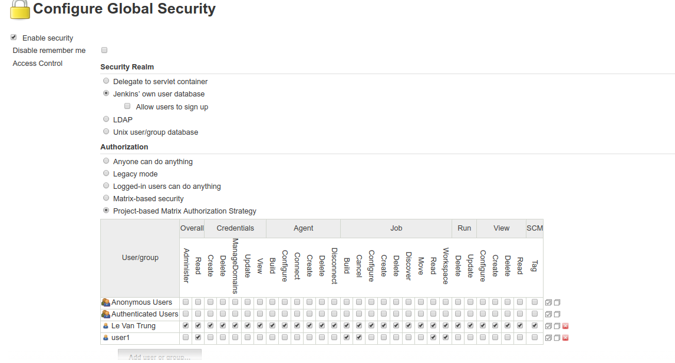This screenshot has width=675, height=363.
Task: Click the Le Van Trung row name
Action: click(x=133, y=326)
